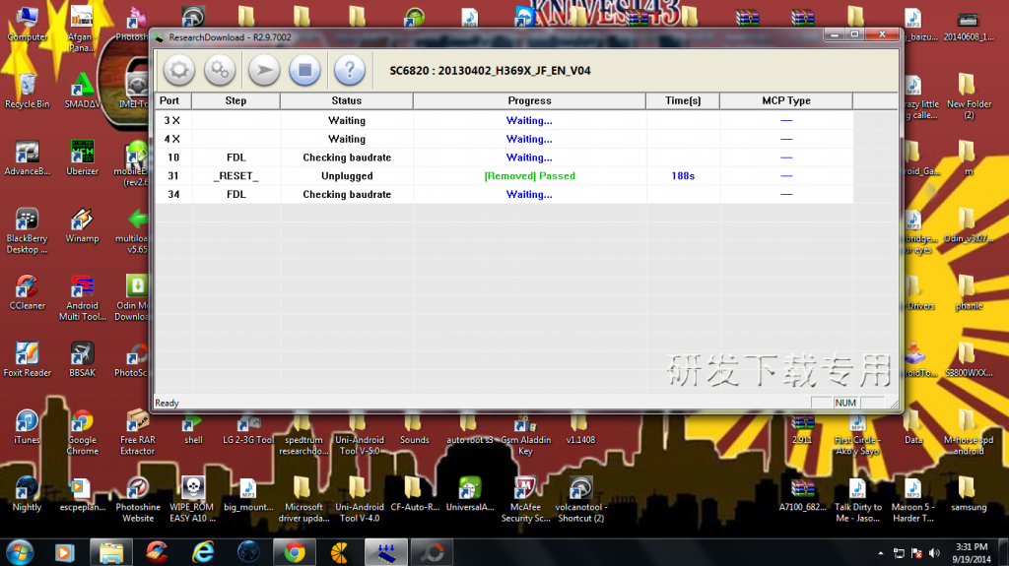Open the AdvanceB... desktop icon

[x=27, y=157]
